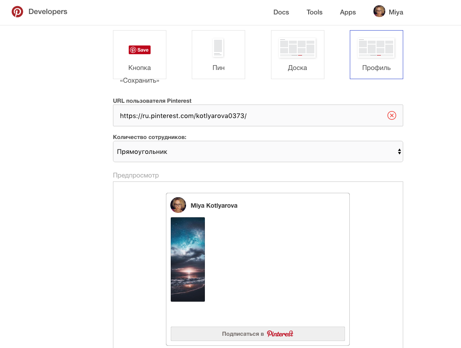Click the profile avatar in the preview widget
This screenshot has width=461, height=348.
point(178,205)
